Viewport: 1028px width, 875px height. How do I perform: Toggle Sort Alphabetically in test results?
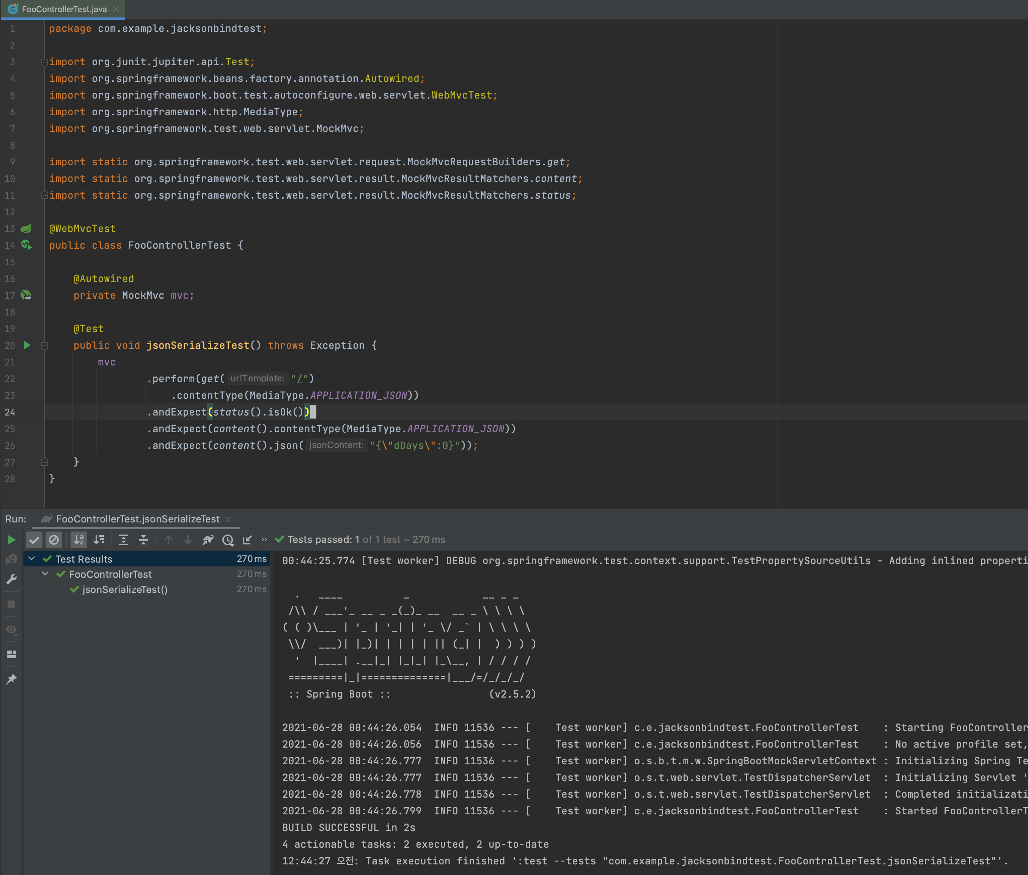pyautogui.click(x=79, y=540)
